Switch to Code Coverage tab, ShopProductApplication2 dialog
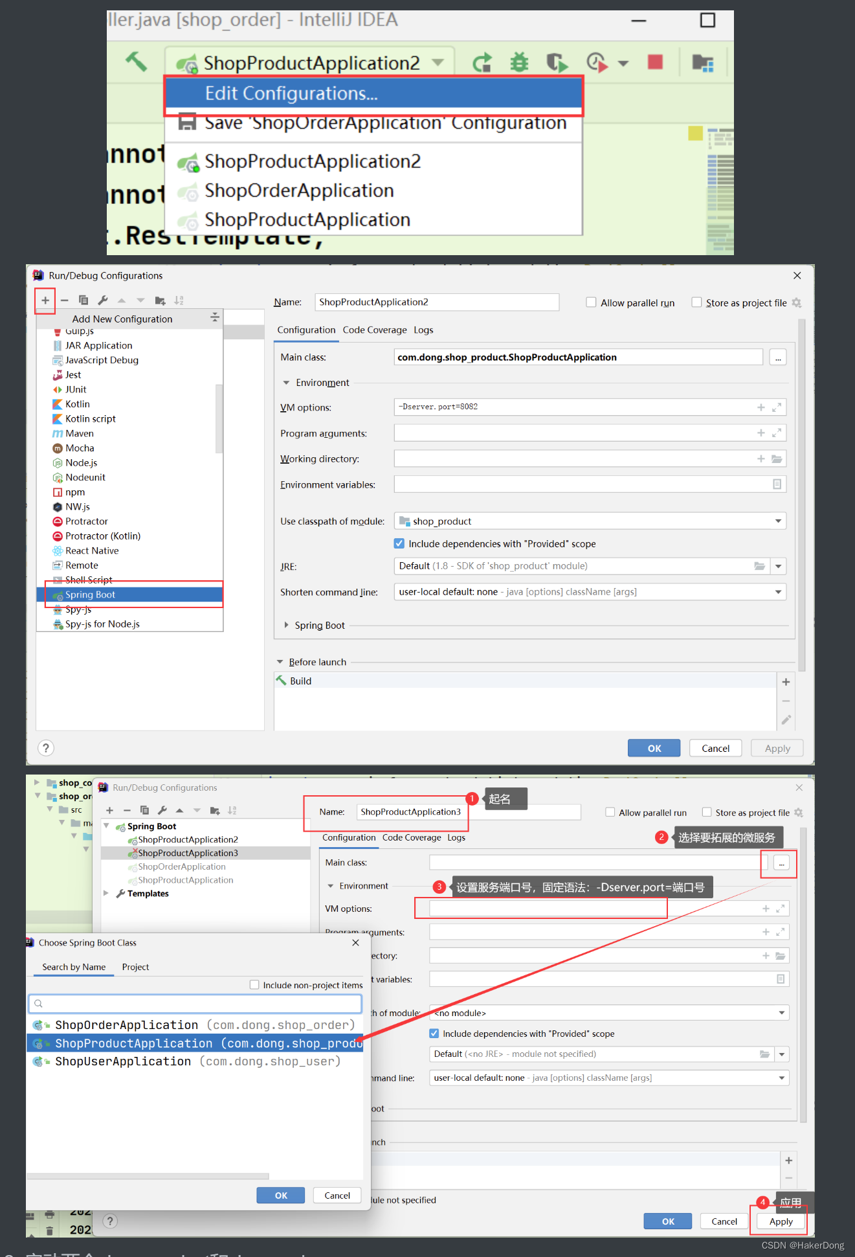The height and width of the screenshot is (1257, 855). click(375, 330)
